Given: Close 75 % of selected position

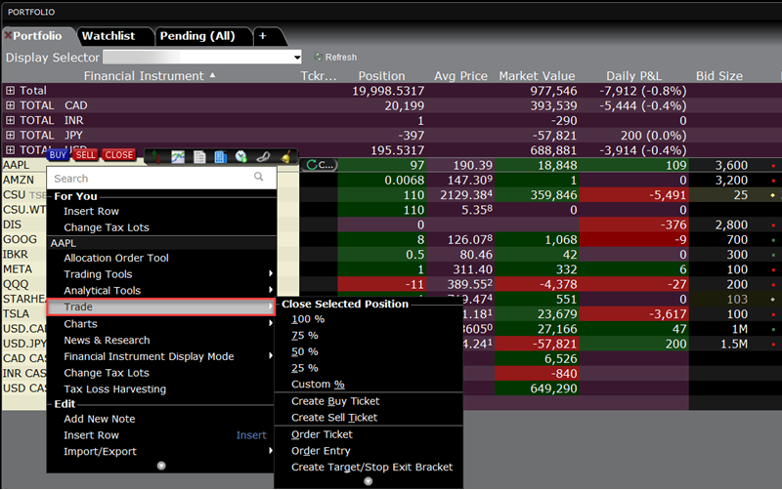Looking at the screenshot, I should tap(305, 336).
